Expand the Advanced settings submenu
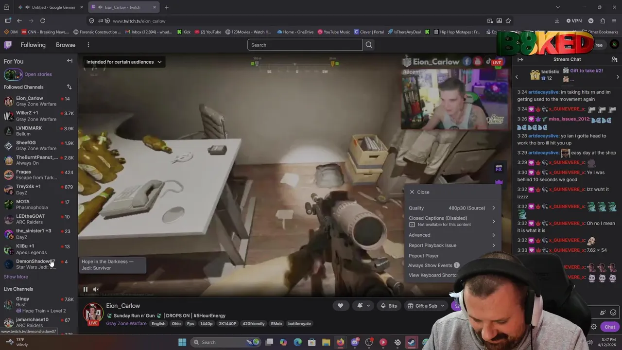Screen dimensions: 622x350 [452, 235]
